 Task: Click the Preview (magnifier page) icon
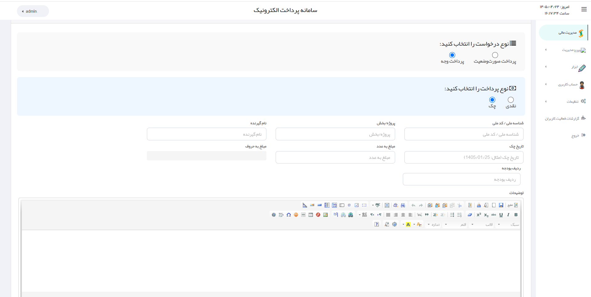click(486, 205)
